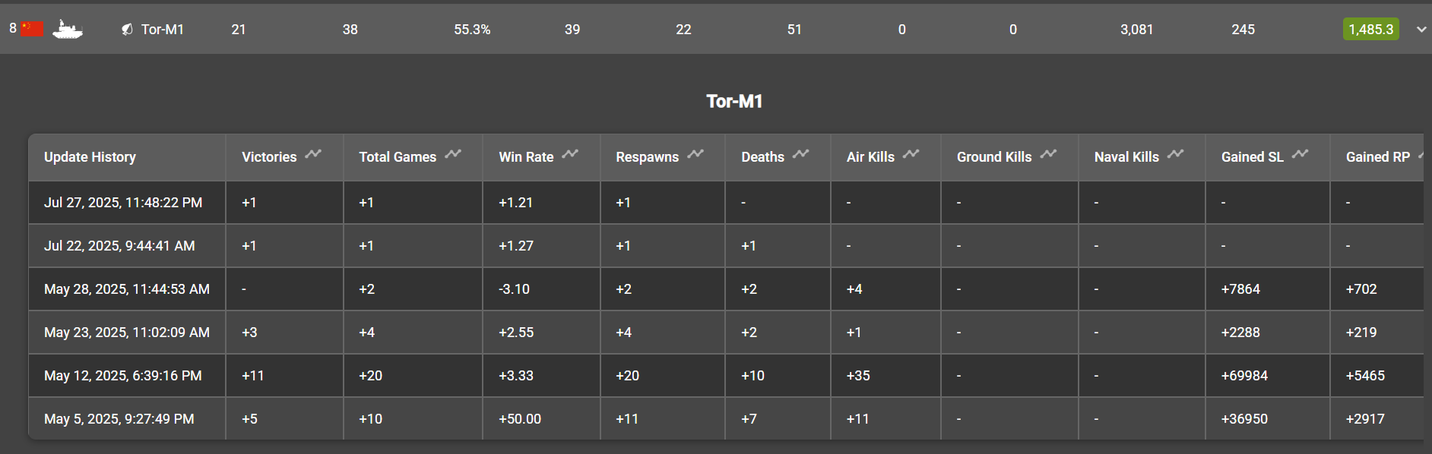Open the Respawns trend chart icon
1432x454 pixels.
coord(695,154)
